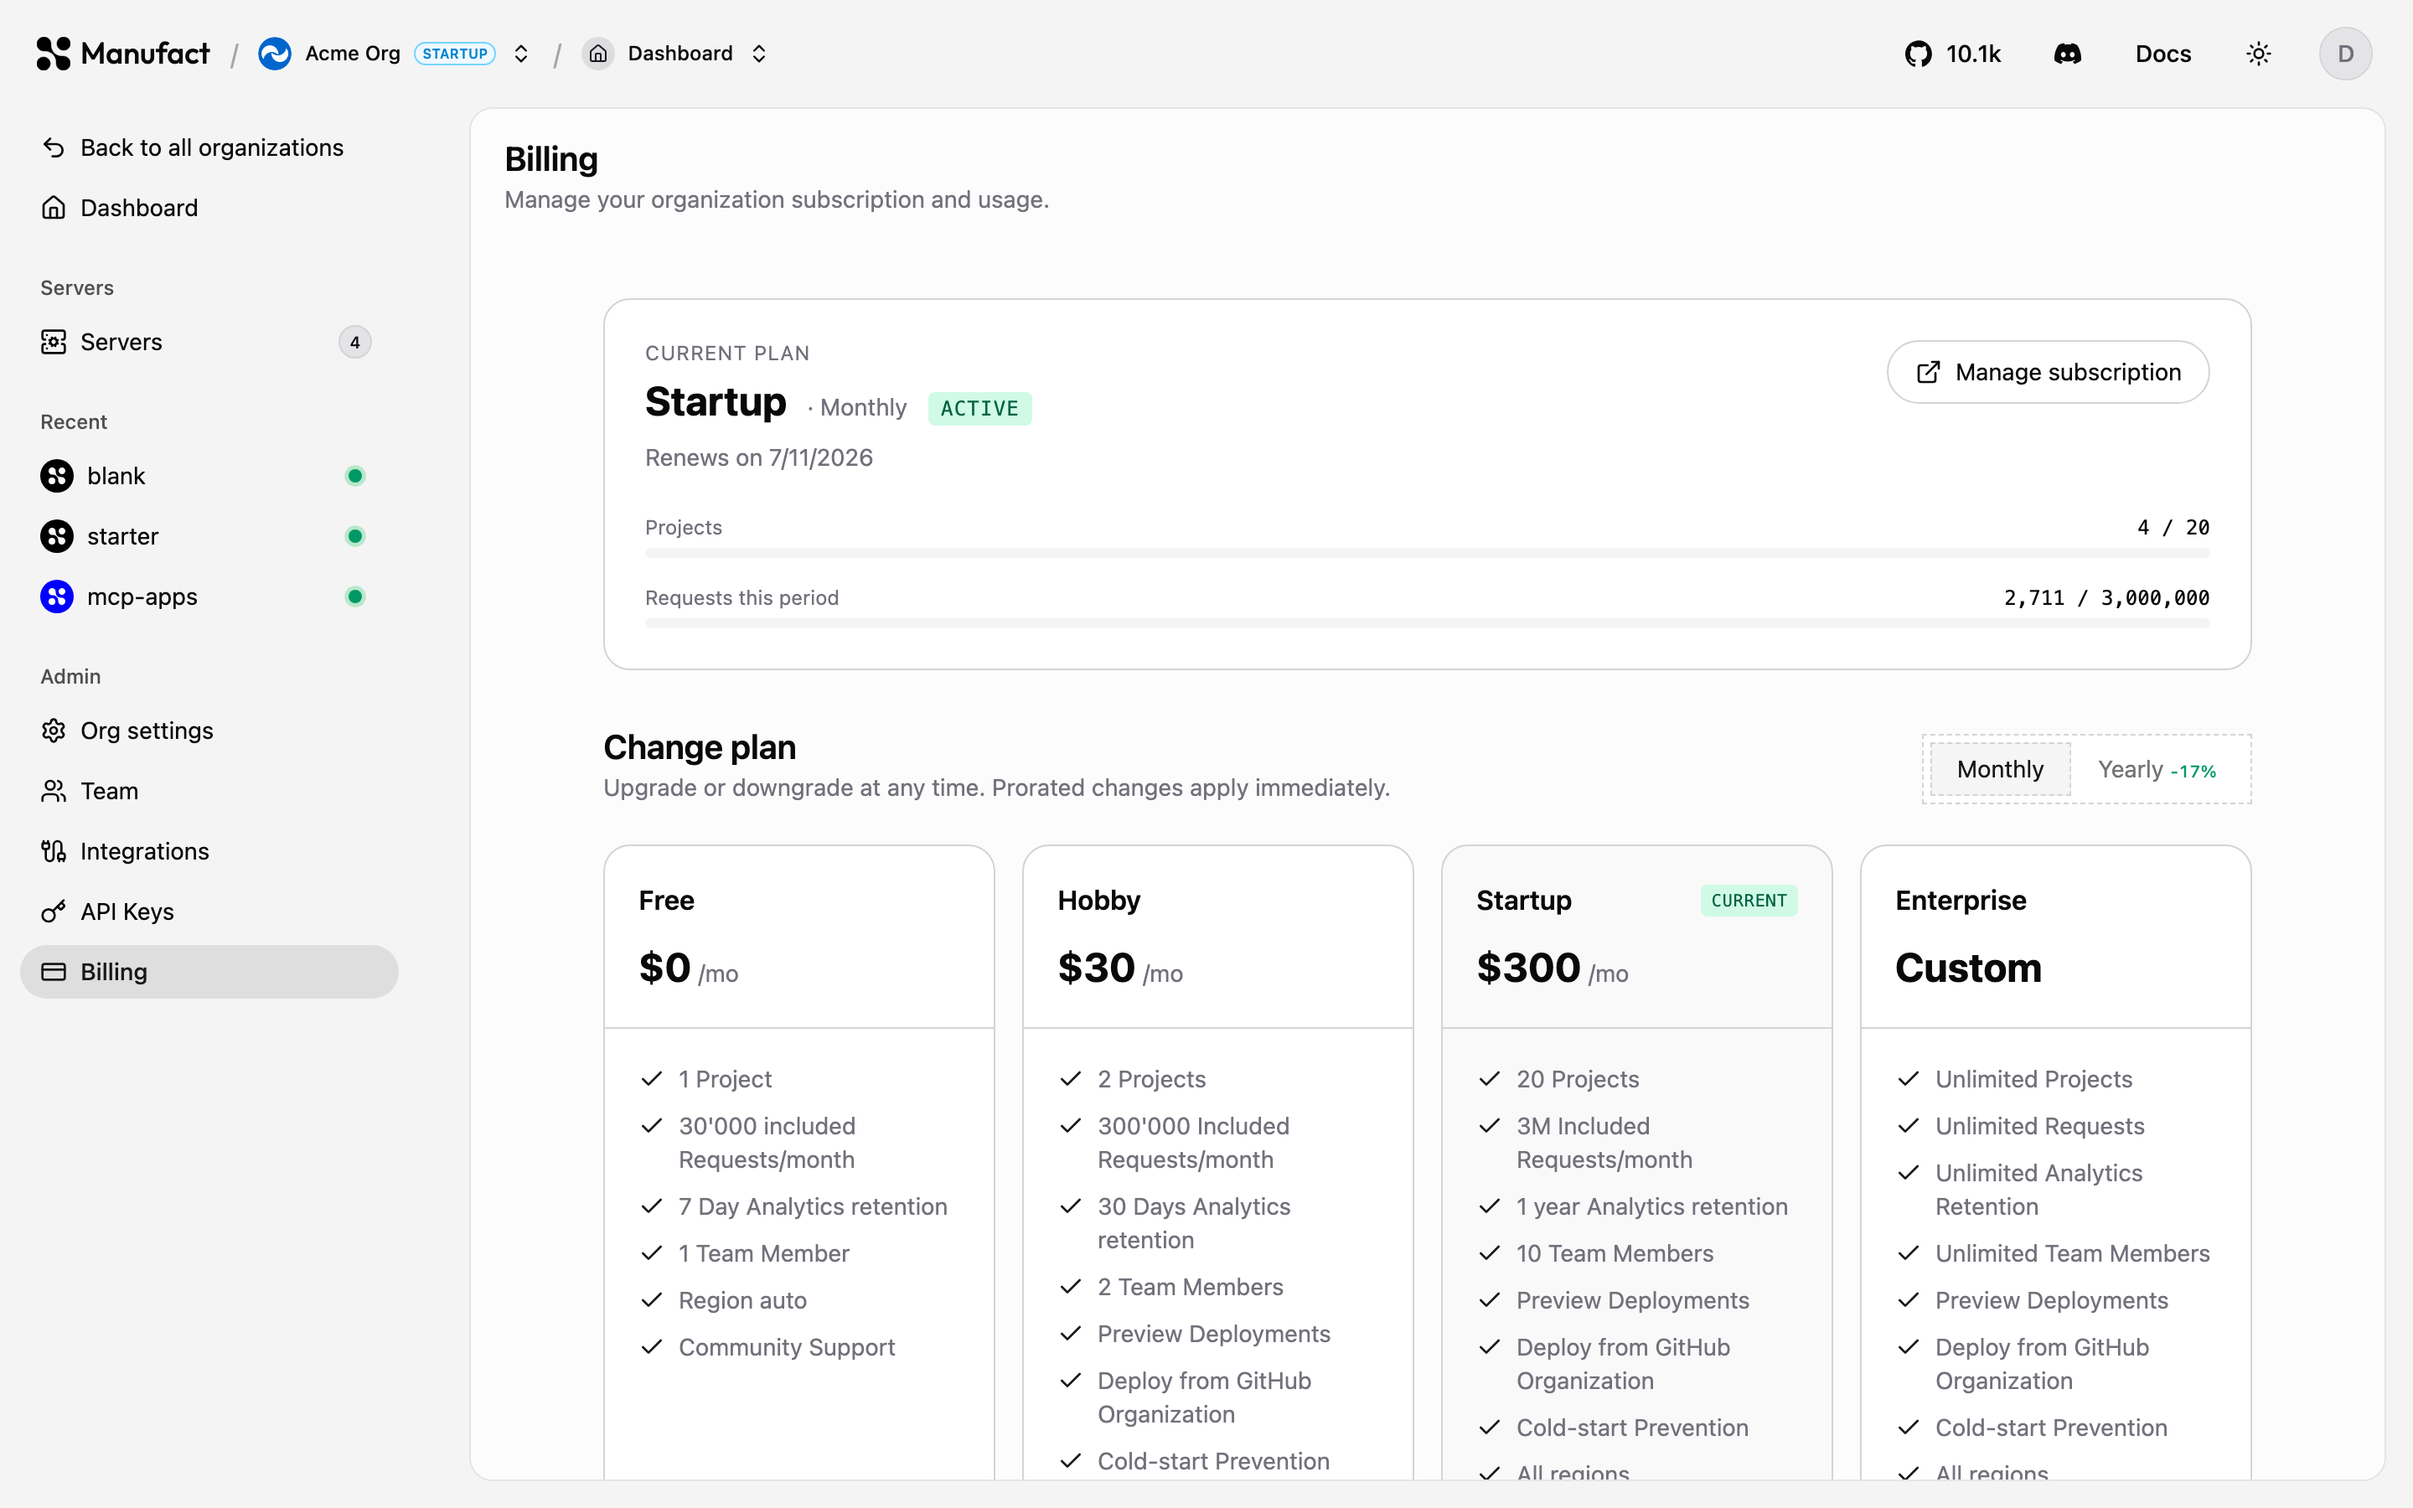Screen dimensions: 2413x1508
Task: Click the ACTIVE status badge
Action: click(979, 408)
